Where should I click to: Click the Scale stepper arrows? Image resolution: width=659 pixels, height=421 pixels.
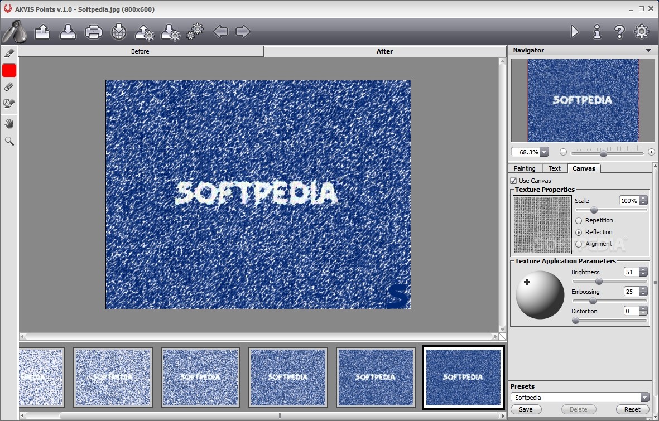tap(643, 201)
